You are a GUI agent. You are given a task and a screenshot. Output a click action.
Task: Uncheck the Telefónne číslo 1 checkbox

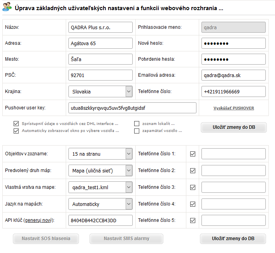click(x=193, y=154)
